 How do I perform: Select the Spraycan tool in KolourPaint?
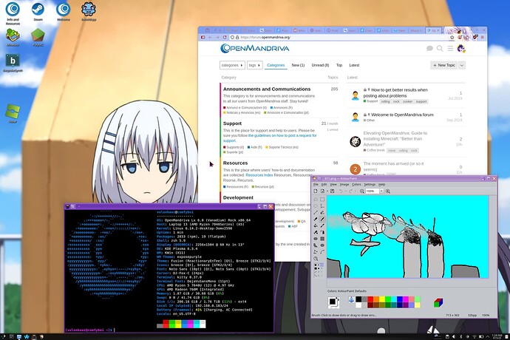[x=322, y=232]
